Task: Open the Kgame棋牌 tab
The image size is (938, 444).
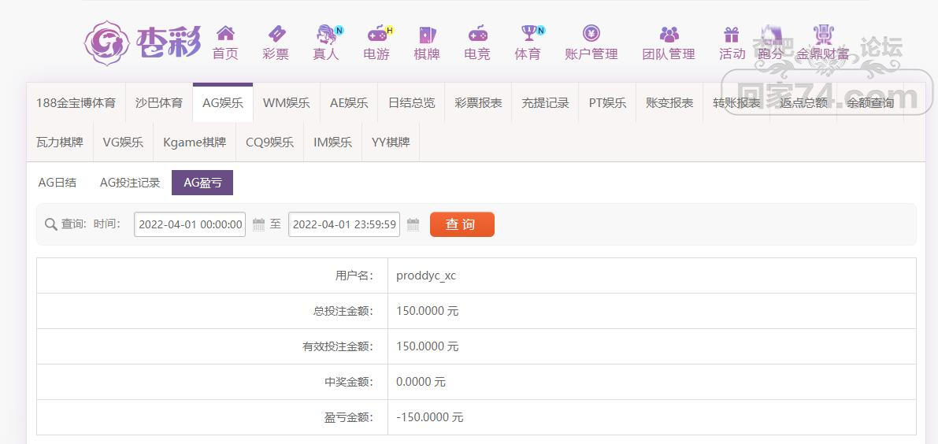Action: (195, 142)
